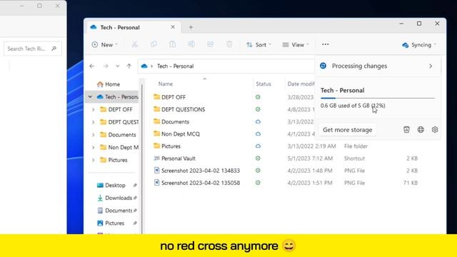Click Documents folder cloud status icon
The height and width of the screenshot is (257, 457).
tap(258, 121)
